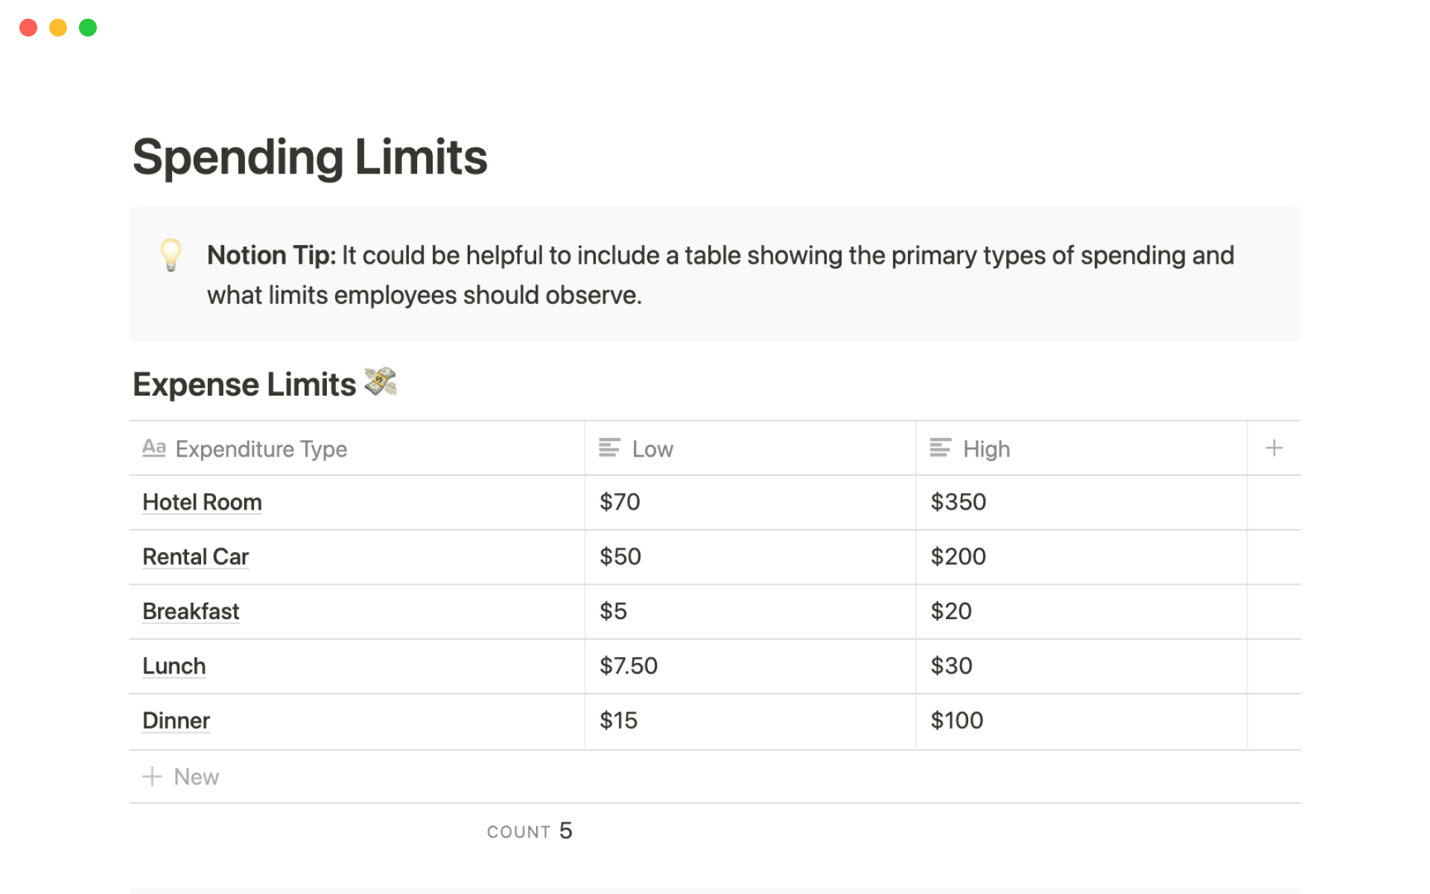Image resolution: width=1430 pixels, height=894 pixels.
Task: Open the Low column header menu
Action: click(652, 449)
